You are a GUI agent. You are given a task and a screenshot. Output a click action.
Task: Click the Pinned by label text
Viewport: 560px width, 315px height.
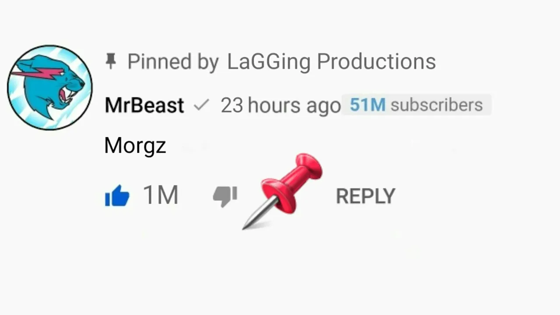[173, 62]
